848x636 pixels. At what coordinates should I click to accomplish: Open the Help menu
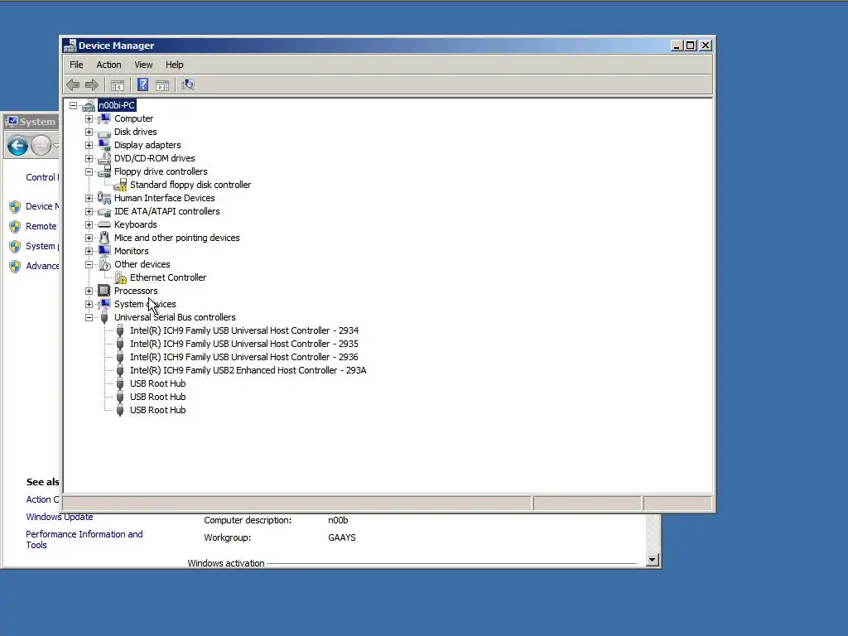174,65
